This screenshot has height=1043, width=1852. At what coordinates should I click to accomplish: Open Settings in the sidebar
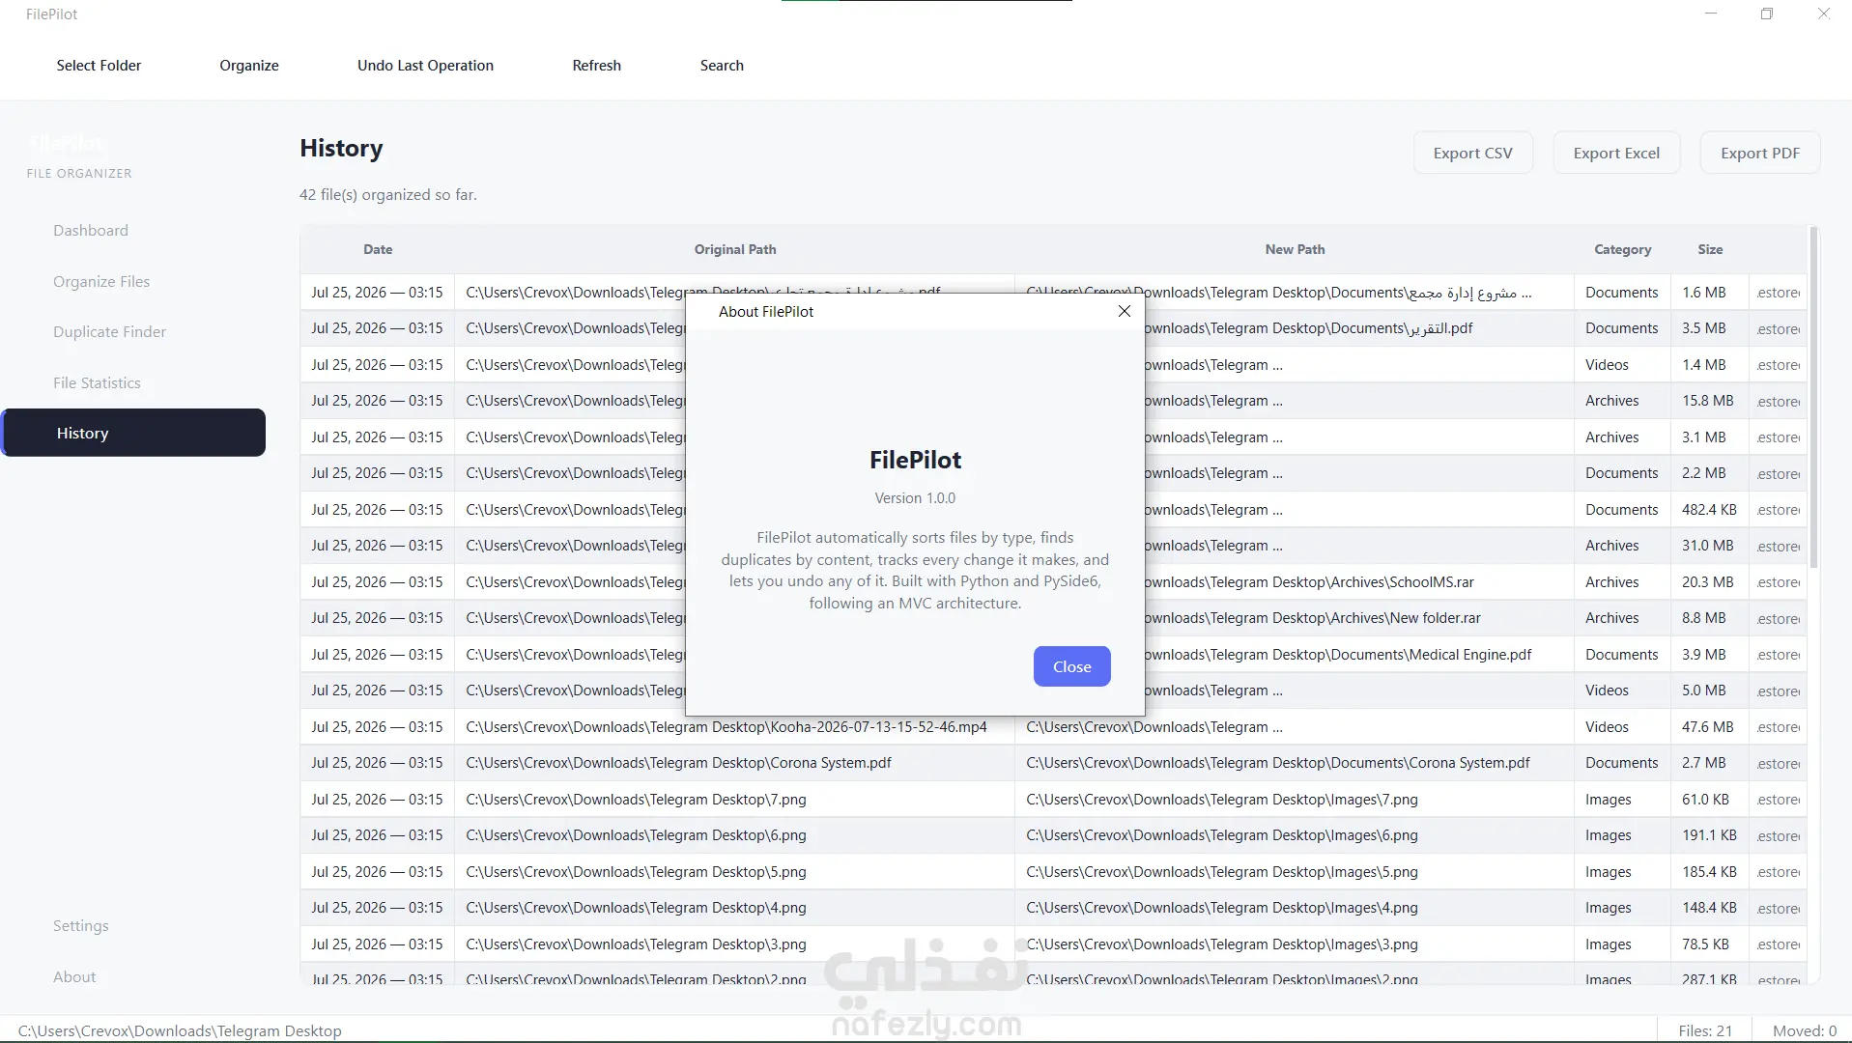coord(81,925)
